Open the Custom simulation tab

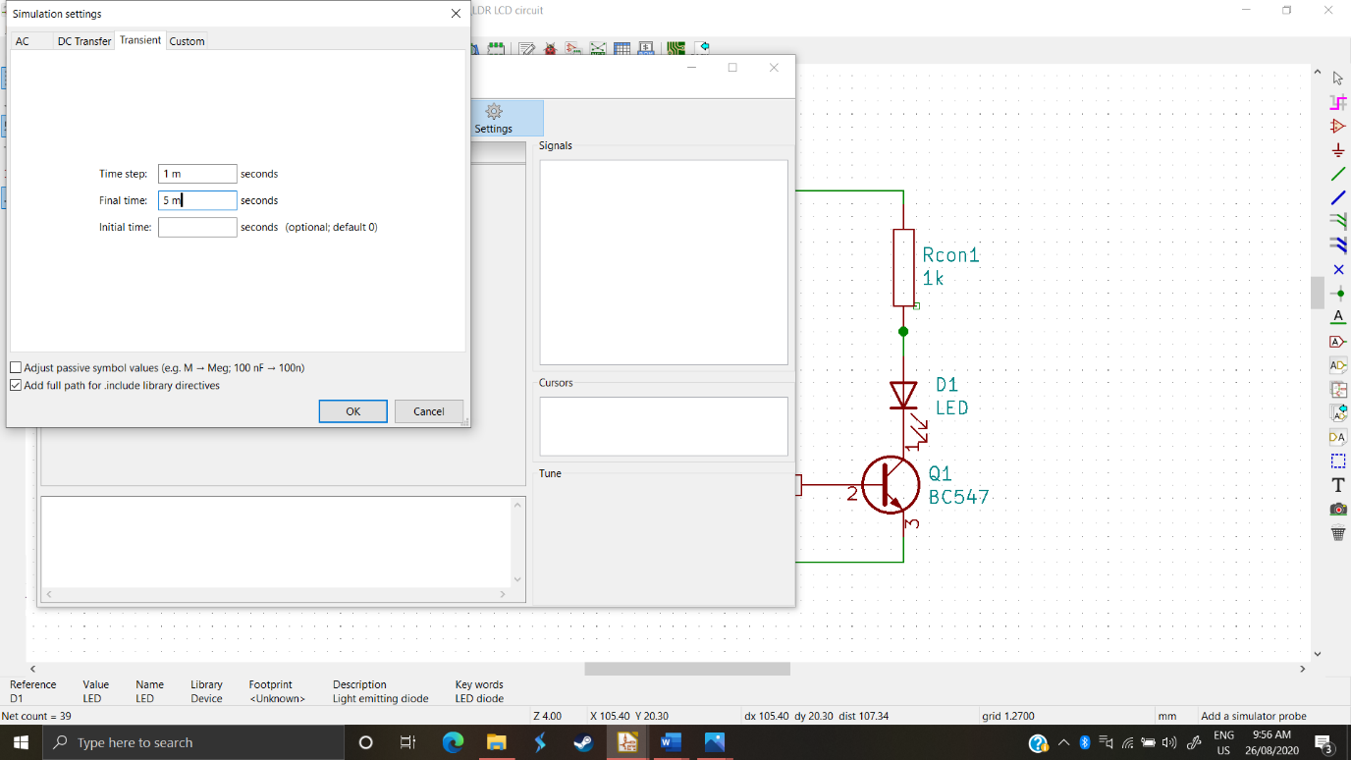(186, 40)
